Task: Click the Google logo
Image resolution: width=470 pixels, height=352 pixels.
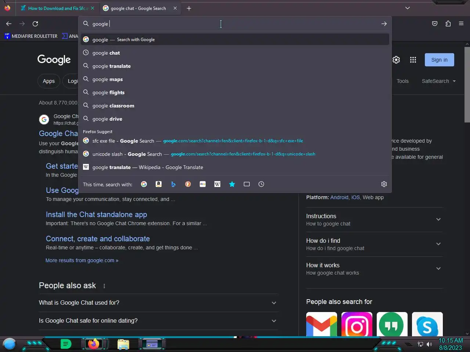Action: click(x=54, y=60)
